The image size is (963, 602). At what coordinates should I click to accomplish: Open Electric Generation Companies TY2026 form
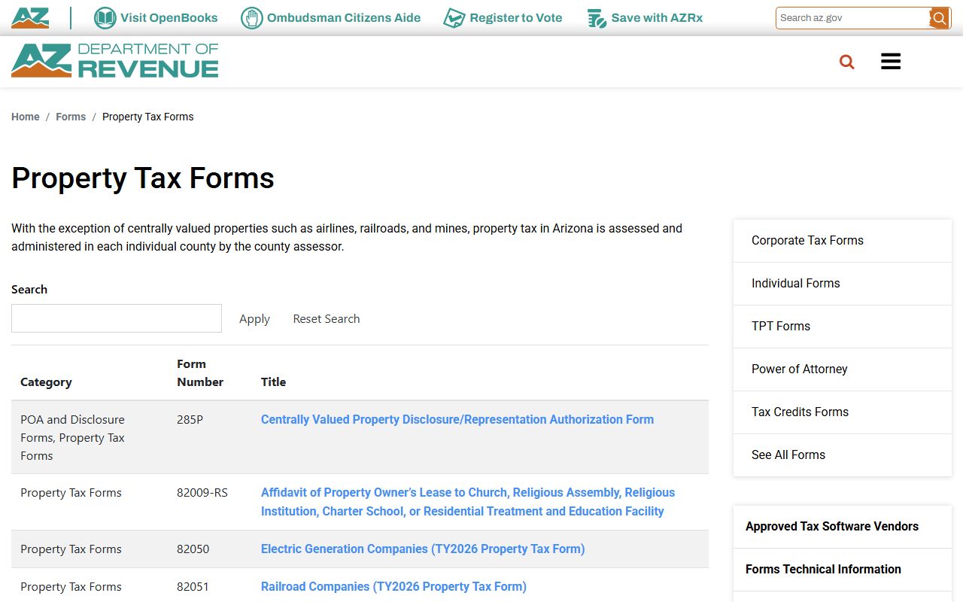pos(423,549)
